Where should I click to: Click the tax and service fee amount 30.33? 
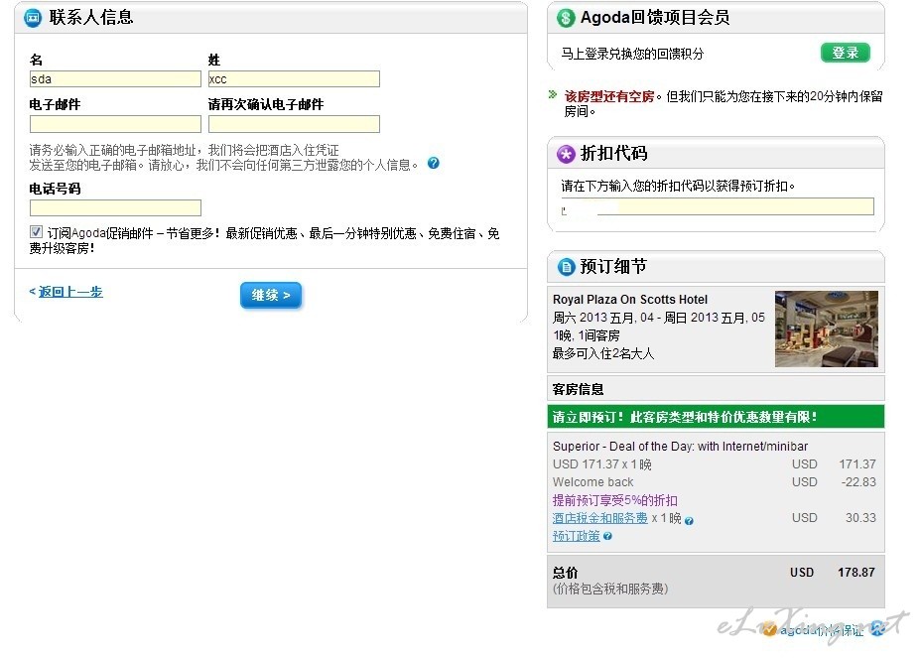(860, 518)
